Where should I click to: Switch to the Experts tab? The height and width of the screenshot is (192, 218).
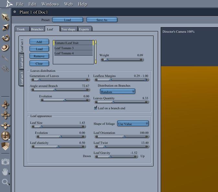point(85,29)
